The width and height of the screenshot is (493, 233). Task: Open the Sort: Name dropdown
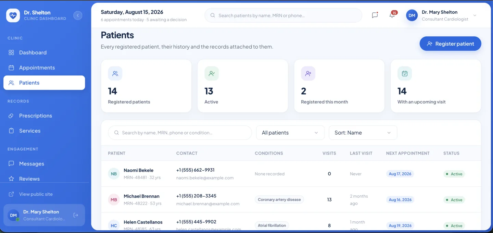[x=363, y=133]
